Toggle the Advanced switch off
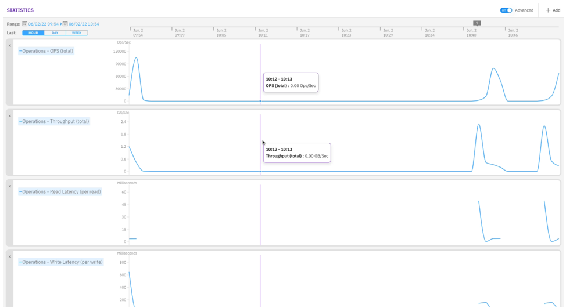This screenshot has height=308, width=566. (506, 10)
